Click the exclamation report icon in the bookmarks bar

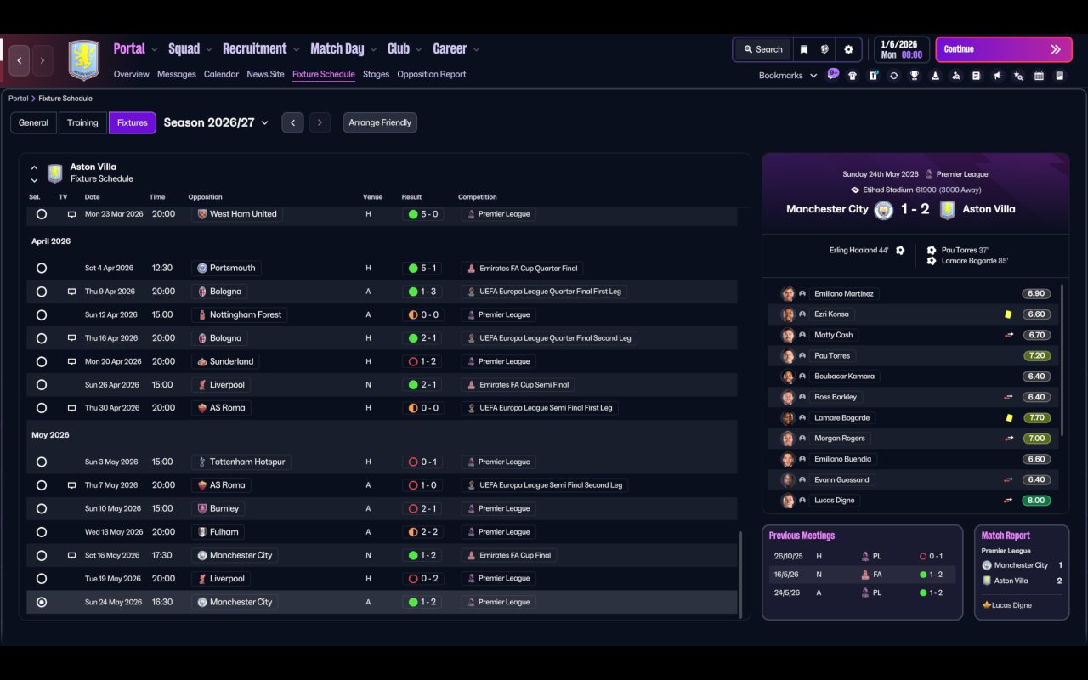pos(873,76)
